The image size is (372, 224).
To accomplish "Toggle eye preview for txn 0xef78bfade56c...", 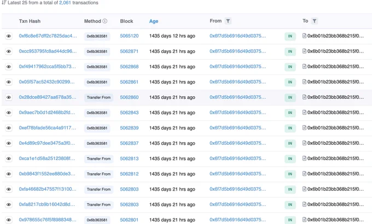I will point(9,128).
